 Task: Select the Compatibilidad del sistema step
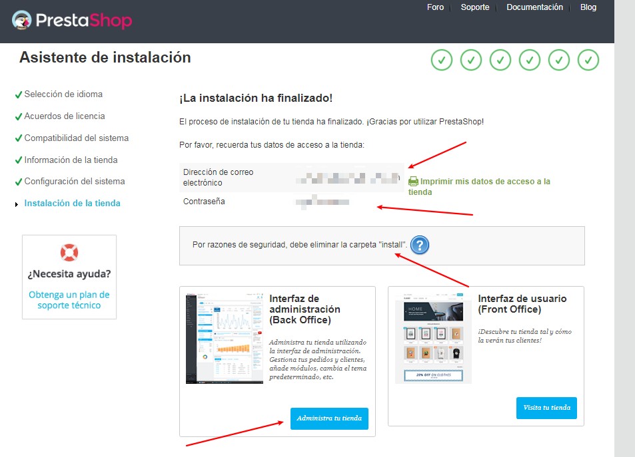(x=76, y=138)
